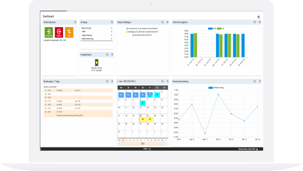Image resolution: width=303 pixels, height=171 pixels.
Task: Open the Soll-Ist Vergleich panel arrow
Action: pos(260,22)
